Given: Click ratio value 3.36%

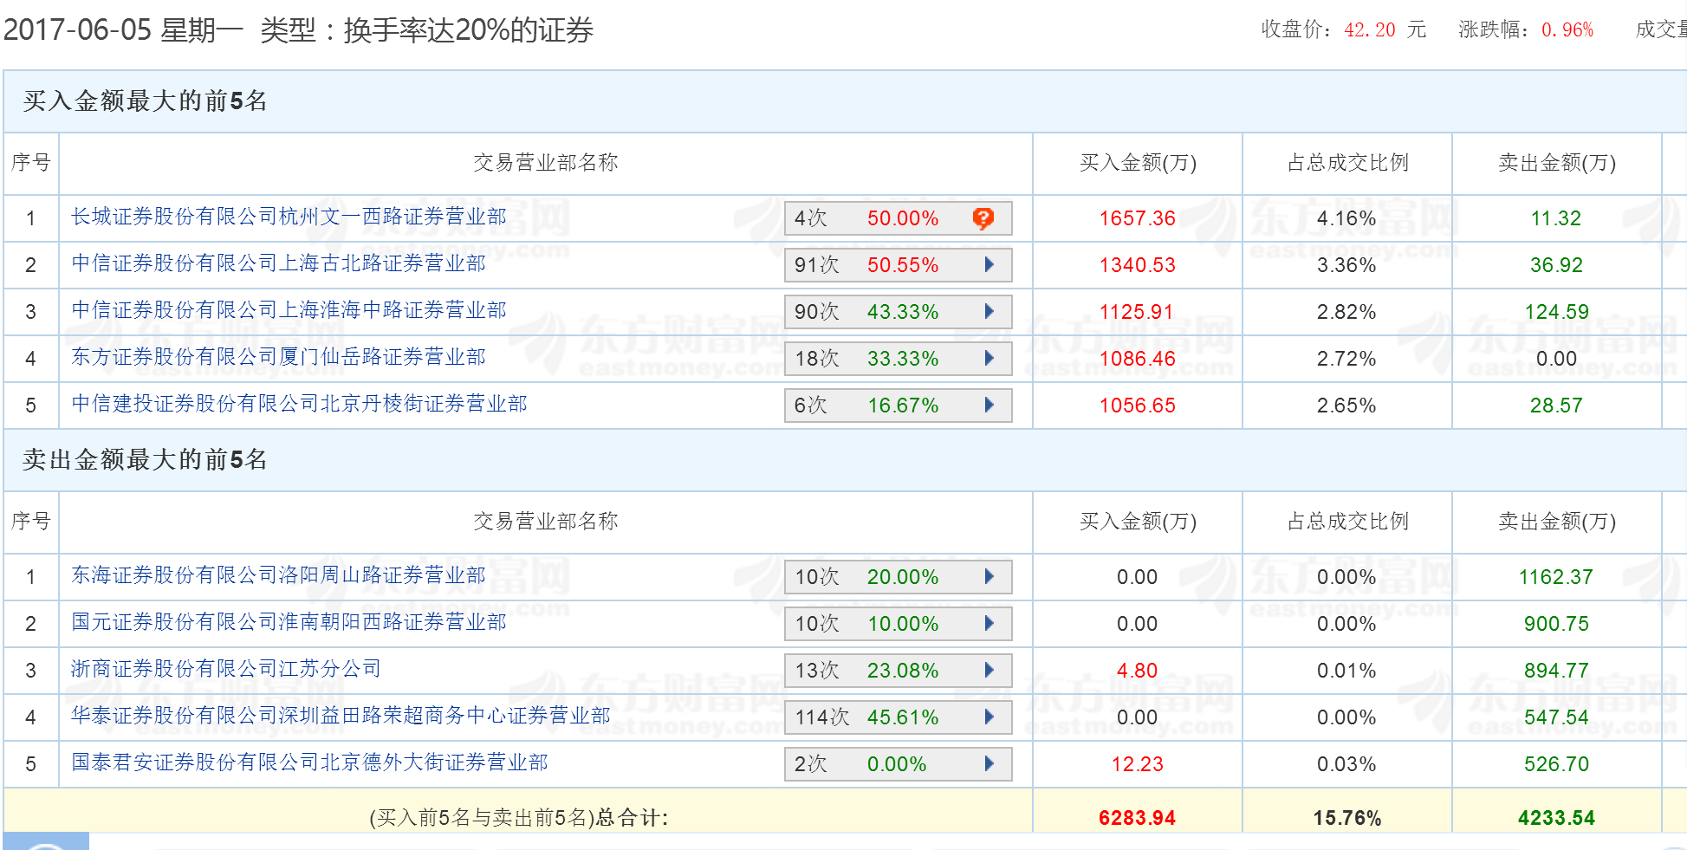Looking at the screenshot, I should (1346, 265).
